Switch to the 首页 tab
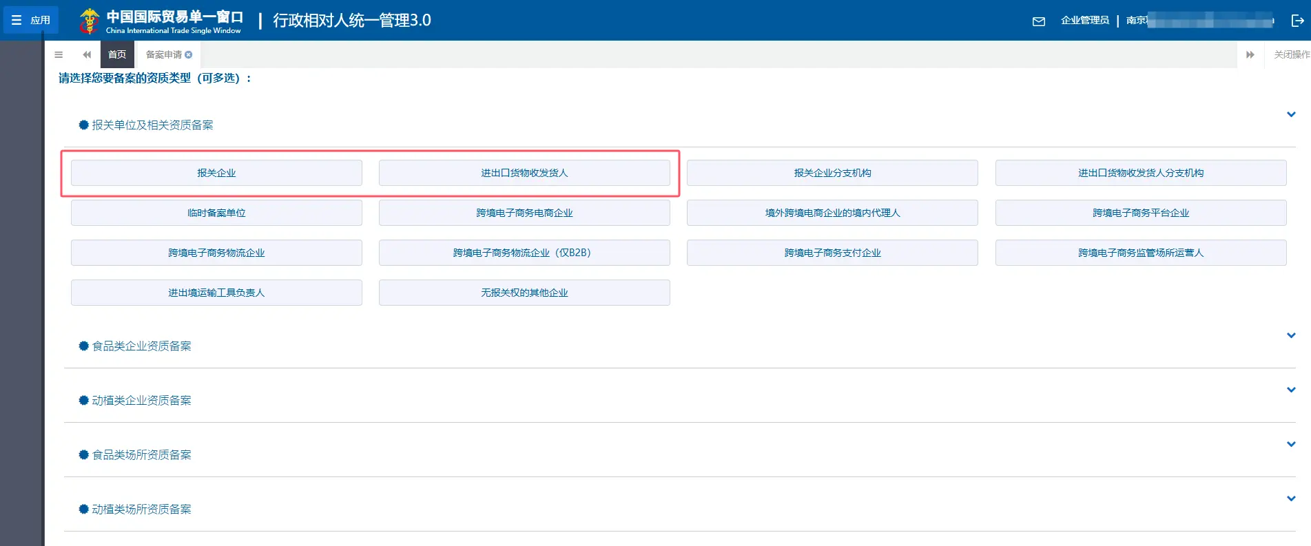 [x=117, y=54]
